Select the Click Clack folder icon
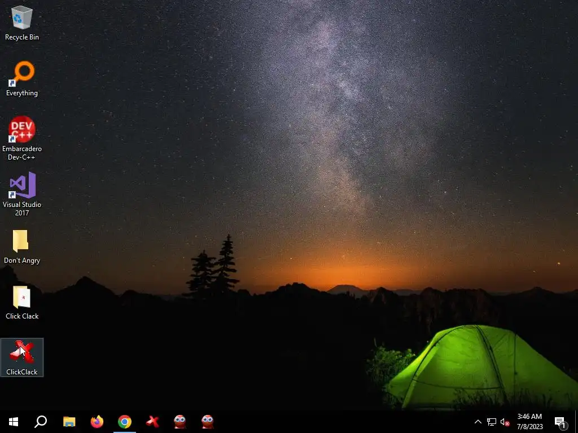This screenshot has width=578, height=433. (22, 303)
